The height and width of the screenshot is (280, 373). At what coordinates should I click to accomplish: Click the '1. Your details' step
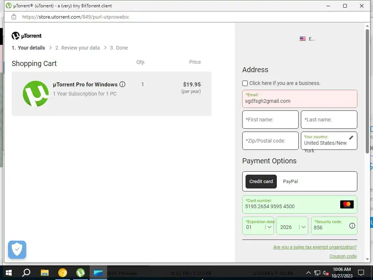coord(28,48)
